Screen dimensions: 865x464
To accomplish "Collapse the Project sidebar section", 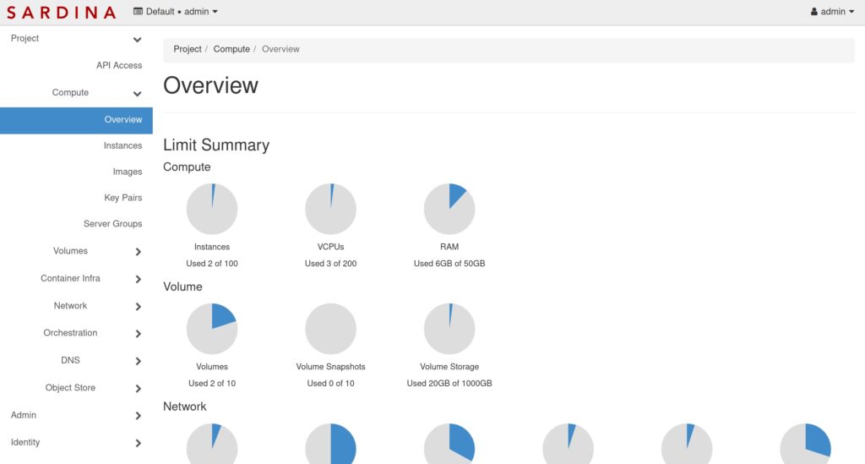I will click(x=76, y=39).
